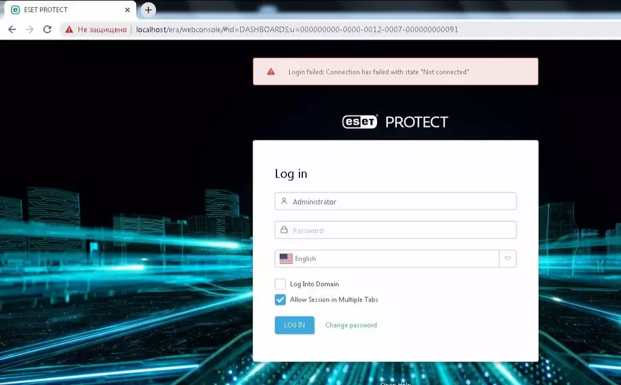Click the user icon in the username field

coord(284,201)
